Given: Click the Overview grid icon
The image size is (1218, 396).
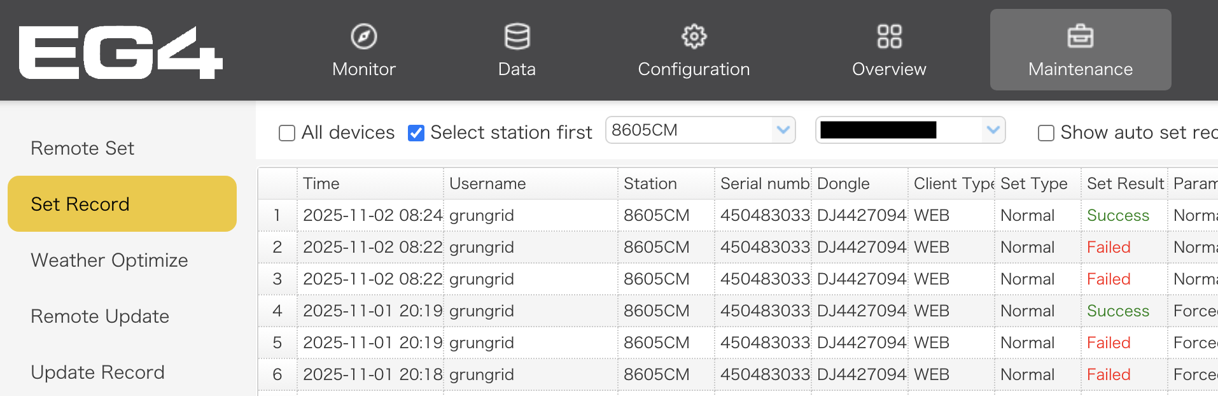Looking at the screenshot, I should coord(889,37).
